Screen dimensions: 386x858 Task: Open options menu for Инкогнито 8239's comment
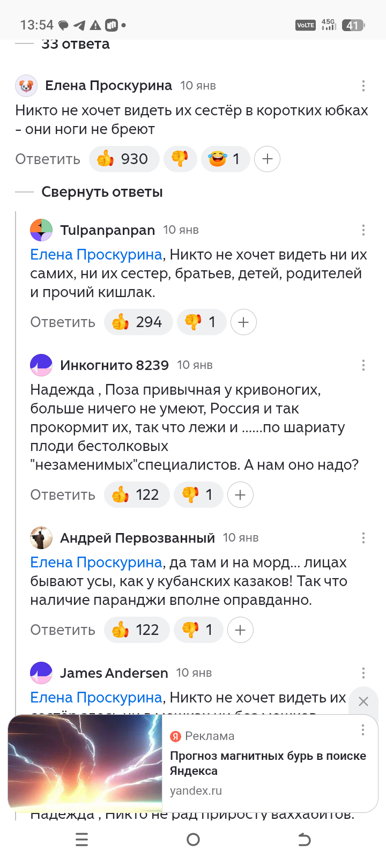(x=363, y=365)
